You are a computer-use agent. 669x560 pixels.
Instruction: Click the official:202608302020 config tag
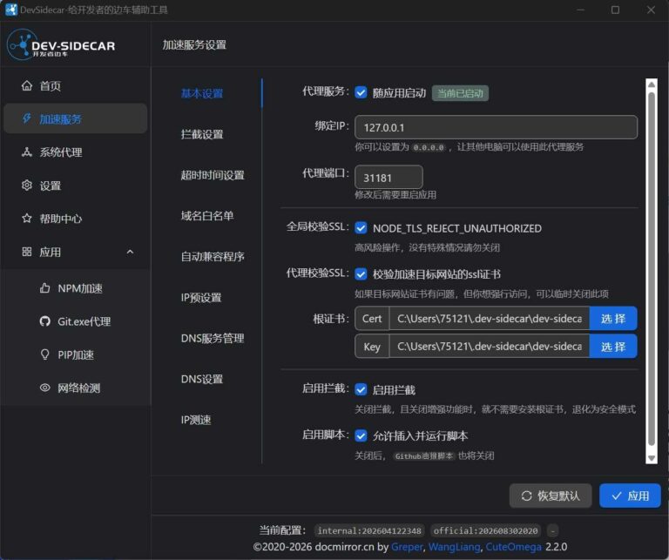[485, 530]
